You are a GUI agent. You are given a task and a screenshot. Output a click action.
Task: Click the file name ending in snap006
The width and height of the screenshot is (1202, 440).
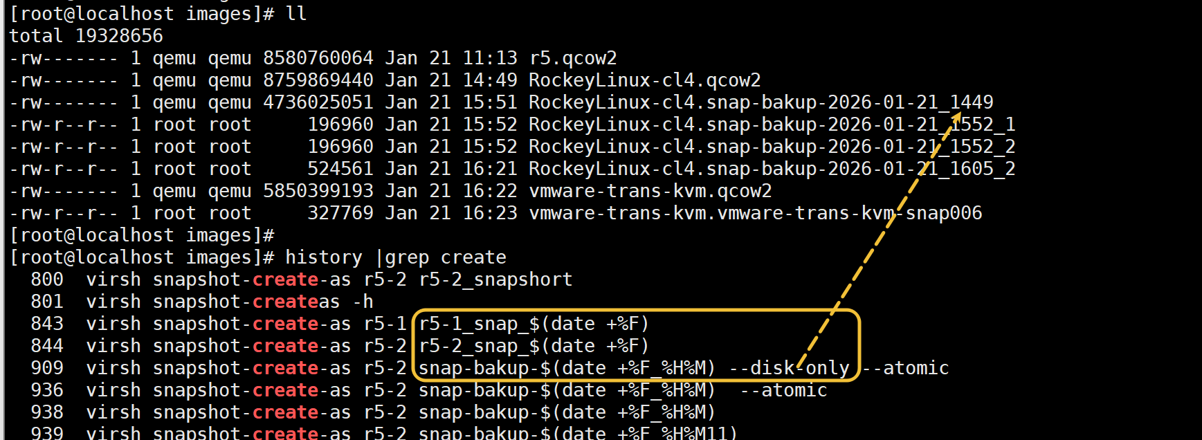point(755,213)
